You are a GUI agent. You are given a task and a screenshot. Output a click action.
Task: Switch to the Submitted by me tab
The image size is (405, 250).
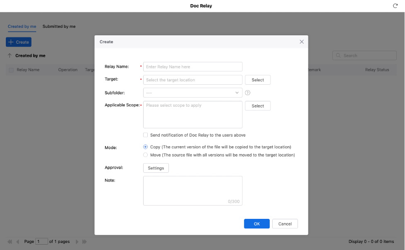(59, 27)
